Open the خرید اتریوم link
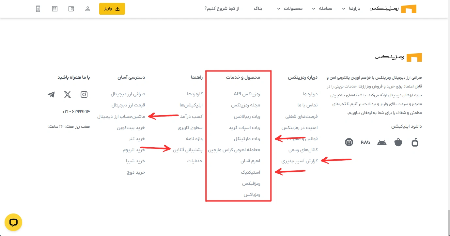 point(134,150)
